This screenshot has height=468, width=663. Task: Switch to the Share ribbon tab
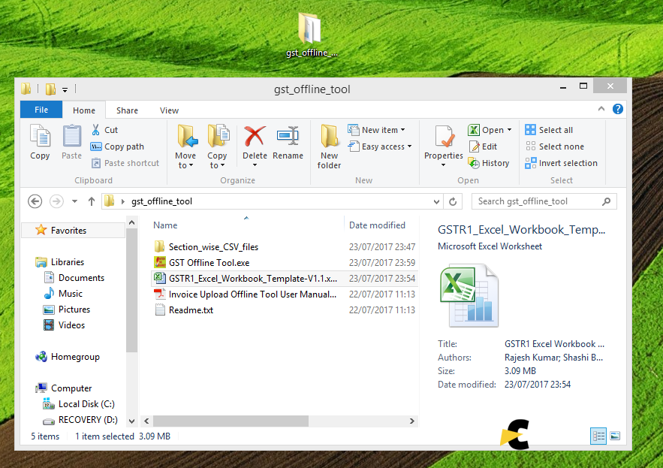pyautogui.click(x=128, y=110)
